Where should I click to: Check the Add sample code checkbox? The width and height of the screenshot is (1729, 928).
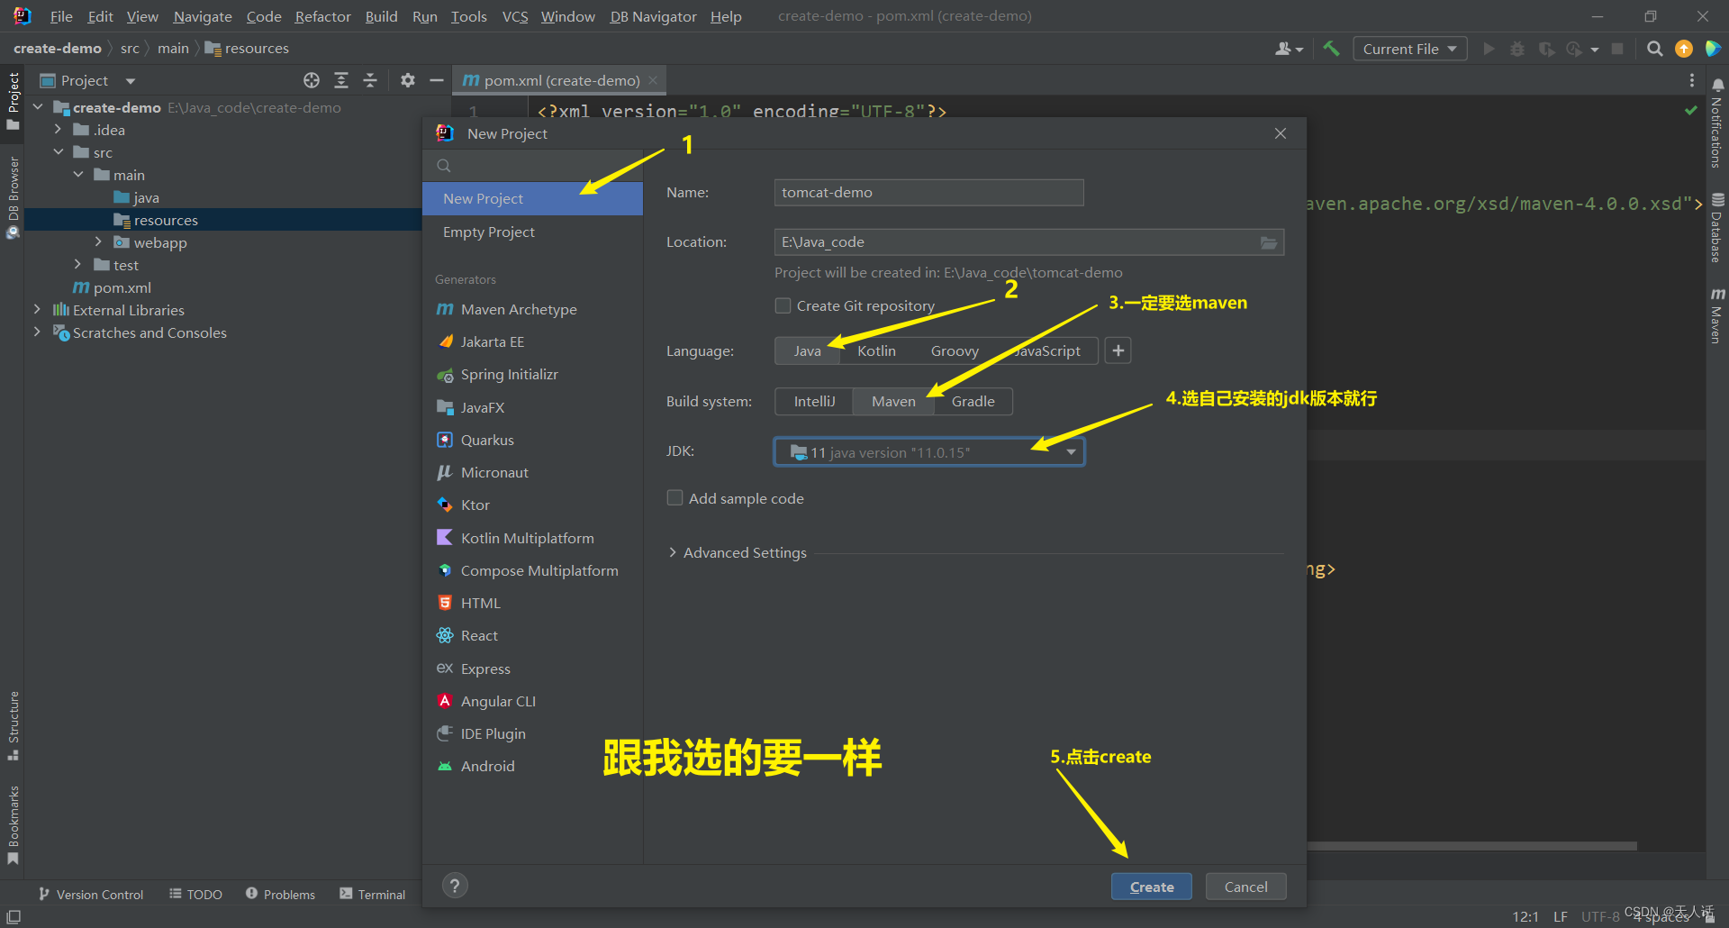click(674, 497)
